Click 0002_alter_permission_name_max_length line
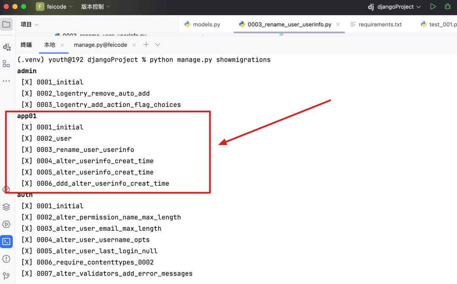The image size is (457, 284). tap(101, 217)
